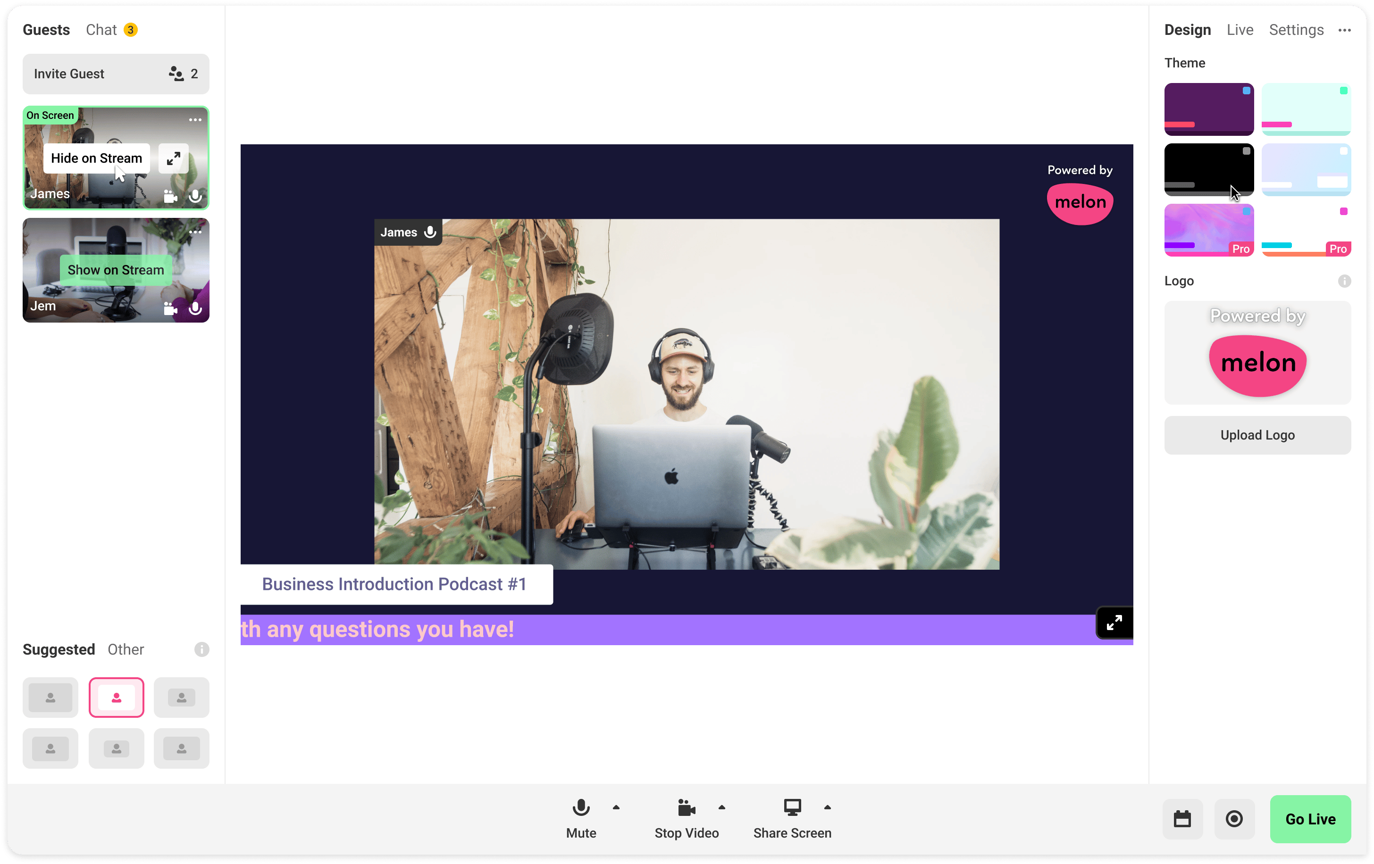Open the Stop Video device chevron
This screenshot has height=864, width=1374.
click(x=721, y=806)
